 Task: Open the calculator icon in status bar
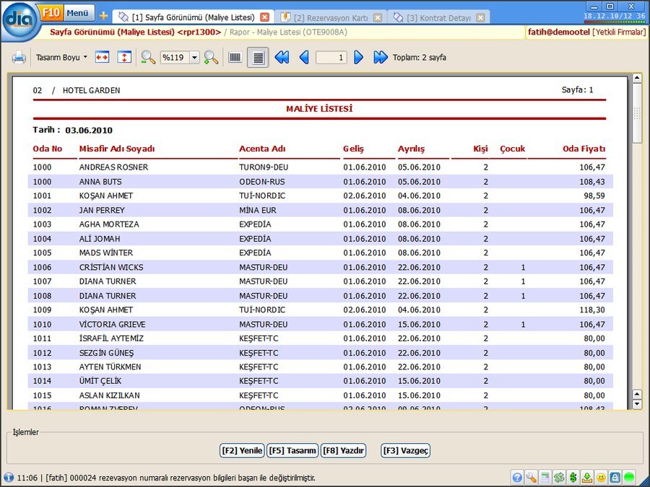[x=545, y=478]
